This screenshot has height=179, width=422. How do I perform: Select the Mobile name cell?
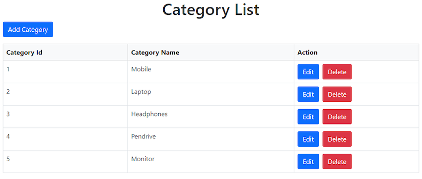[x=211, y=72]
